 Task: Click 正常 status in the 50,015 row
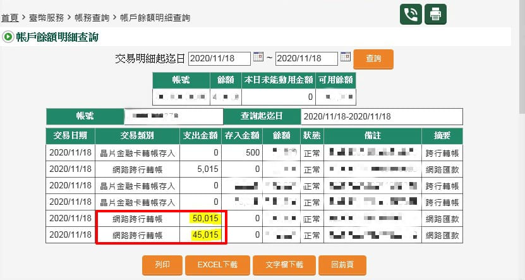pyautogui.click(x=312, y=219)
